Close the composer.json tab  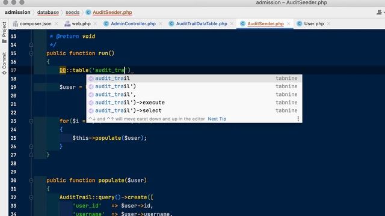tap(56, 24)
